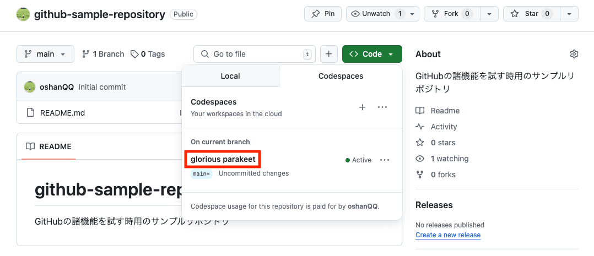Click 'On current branch' label

(x=220, y=142)
